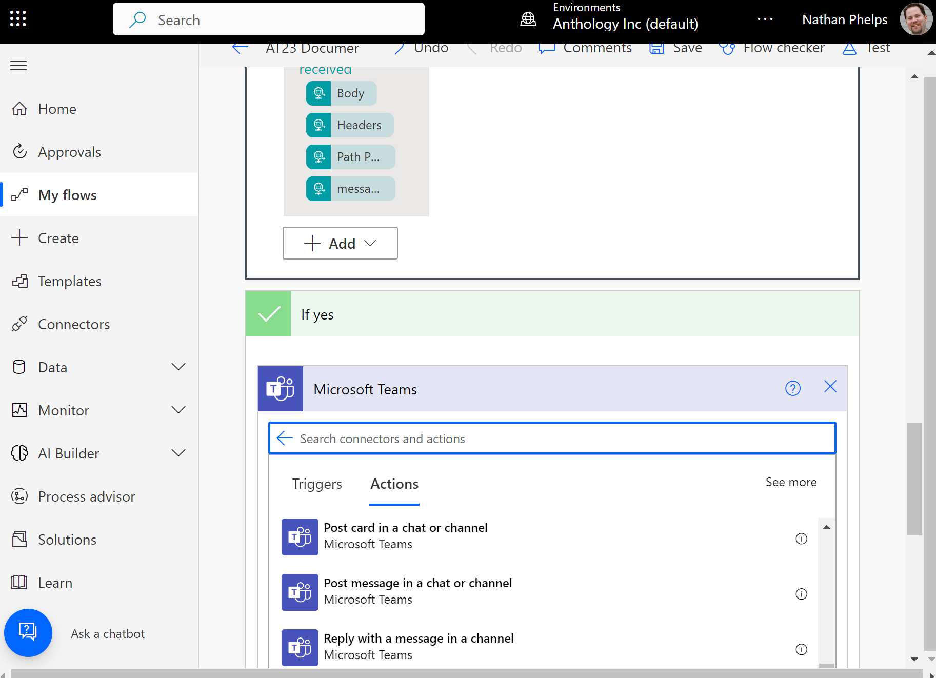Open My flows in sidebar
Image resolution: width=936 pixels, height=678 pixels.
click(x=99, y=195)
